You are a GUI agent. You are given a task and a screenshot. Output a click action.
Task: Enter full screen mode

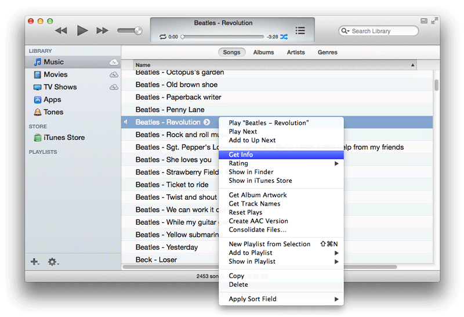click(434, 21)
